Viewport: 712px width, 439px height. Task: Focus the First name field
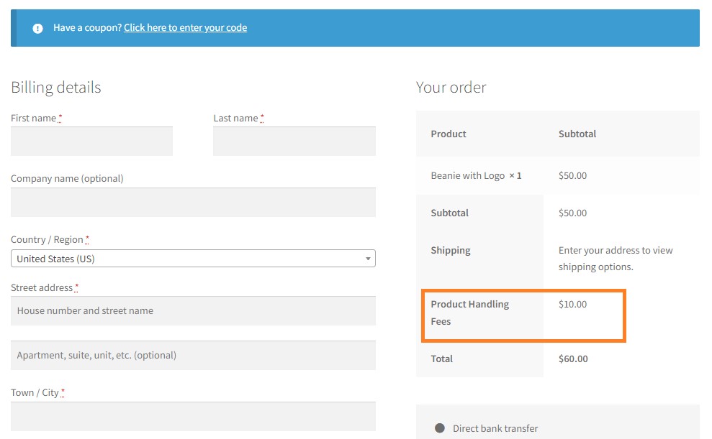pos(91,142)
